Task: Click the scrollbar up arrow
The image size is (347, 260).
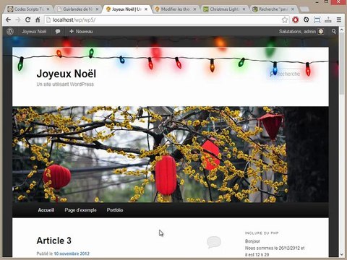Action: click(x=341, y=30)
